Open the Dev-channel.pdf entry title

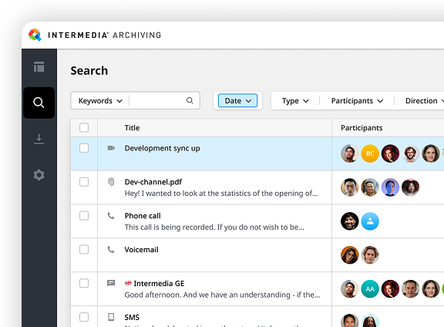(x=153, y=182)
